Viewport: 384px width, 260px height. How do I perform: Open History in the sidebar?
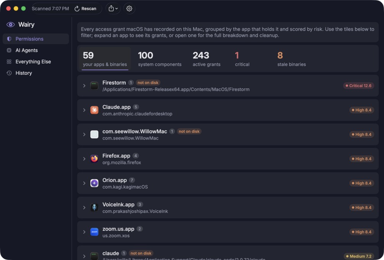(36, 73)
